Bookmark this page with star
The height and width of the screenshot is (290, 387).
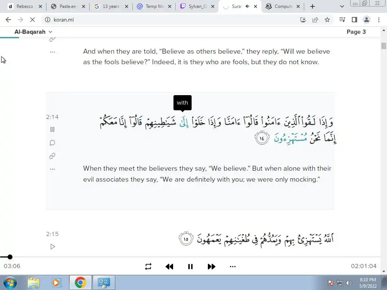[327, 20]
